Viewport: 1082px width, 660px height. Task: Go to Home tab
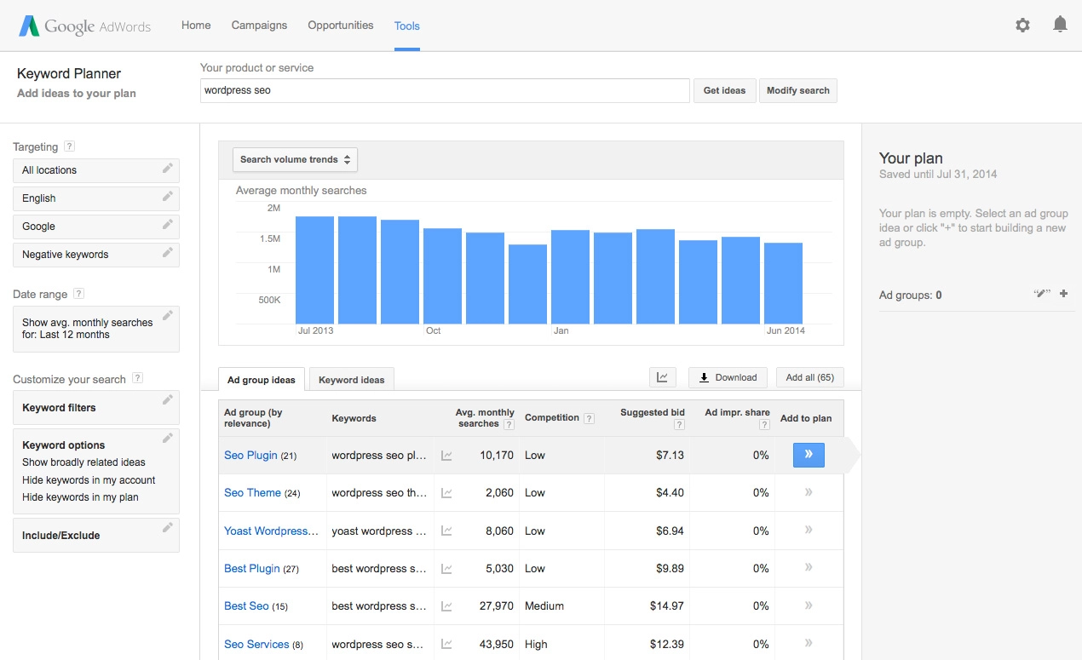[x=196, y=26]
